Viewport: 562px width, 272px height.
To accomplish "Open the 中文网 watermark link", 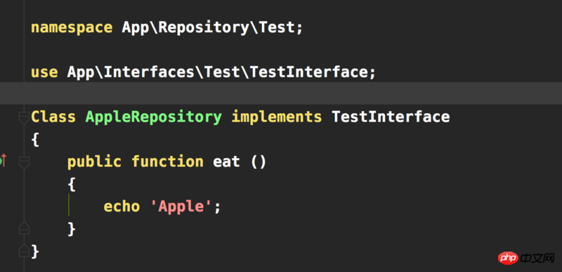I will [537, 258].
